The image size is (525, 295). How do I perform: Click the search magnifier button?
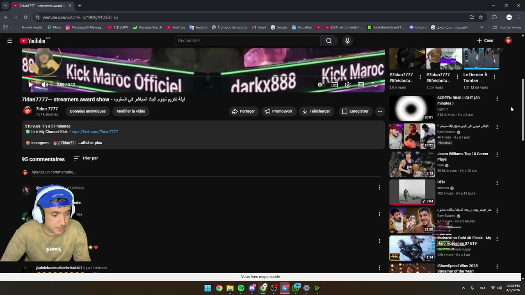tap(329, 41)
